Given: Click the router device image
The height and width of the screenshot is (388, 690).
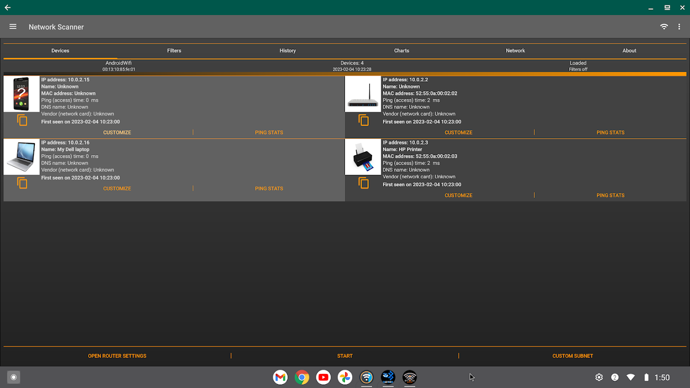Looking at the screenshot, I should point(363,94).
